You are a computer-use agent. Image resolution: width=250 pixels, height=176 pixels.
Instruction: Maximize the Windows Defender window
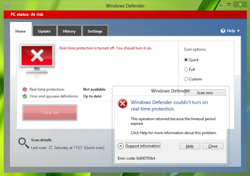coord(229,5)
